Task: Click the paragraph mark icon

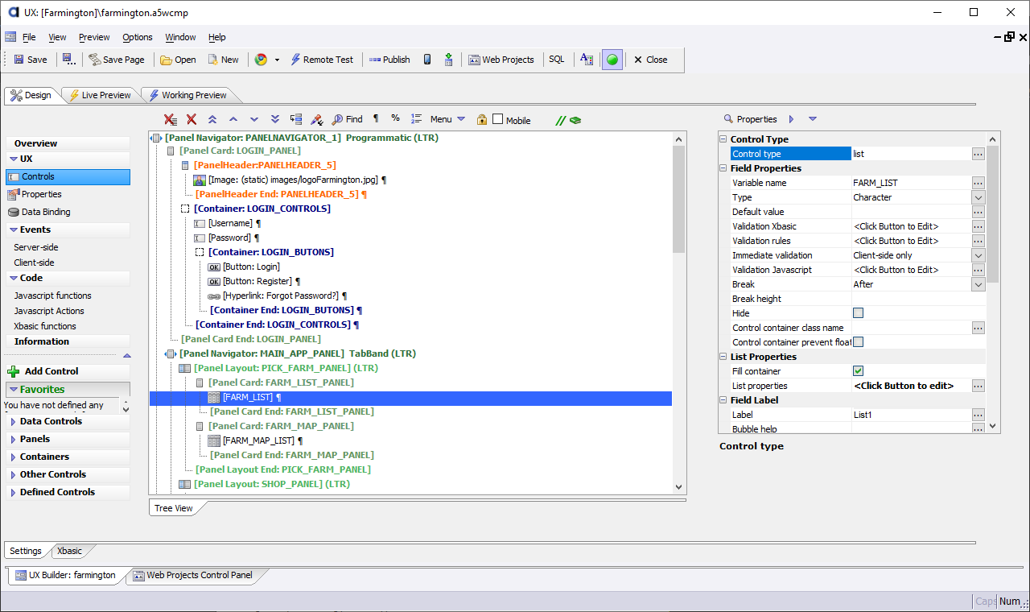Action: coord(376,118)
